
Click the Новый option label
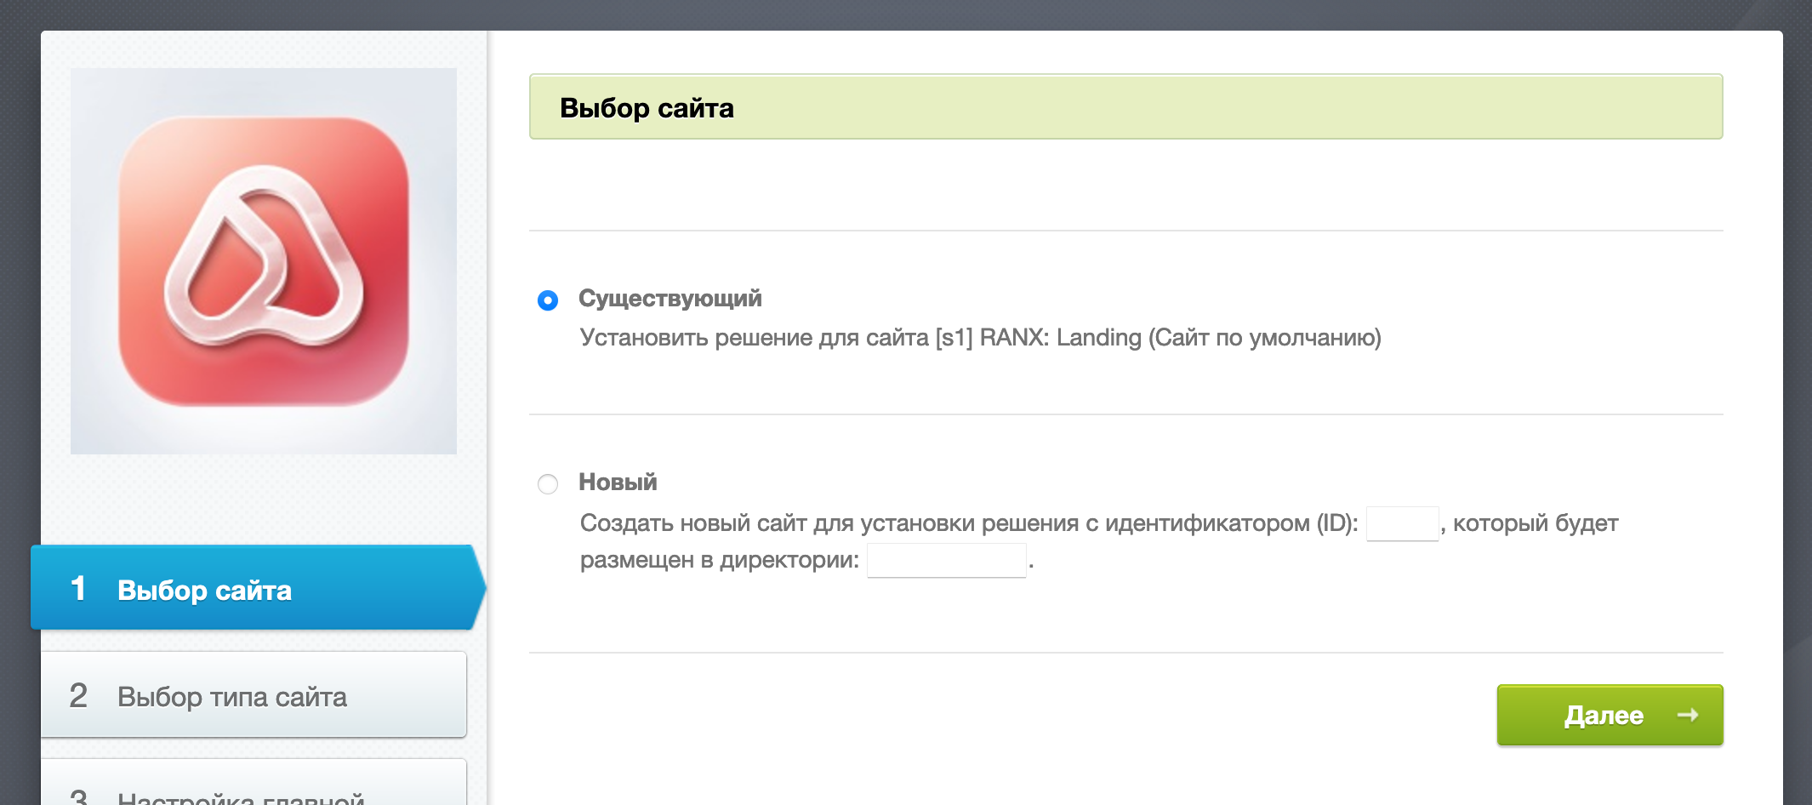pyautogui.click(x=618, y=482)
